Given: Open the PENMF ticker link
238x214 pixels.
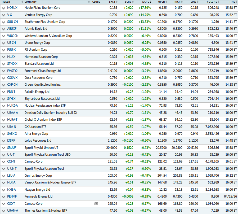Looking at the screenshot, I should pos(12,196).
